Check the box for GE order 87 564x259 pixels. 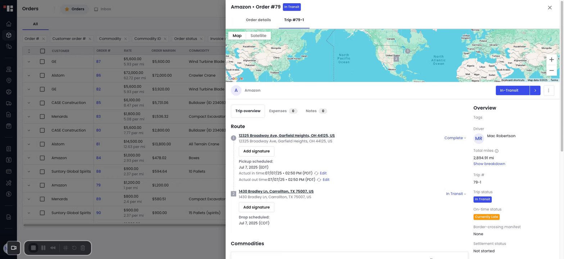click(x=42, y=62)
